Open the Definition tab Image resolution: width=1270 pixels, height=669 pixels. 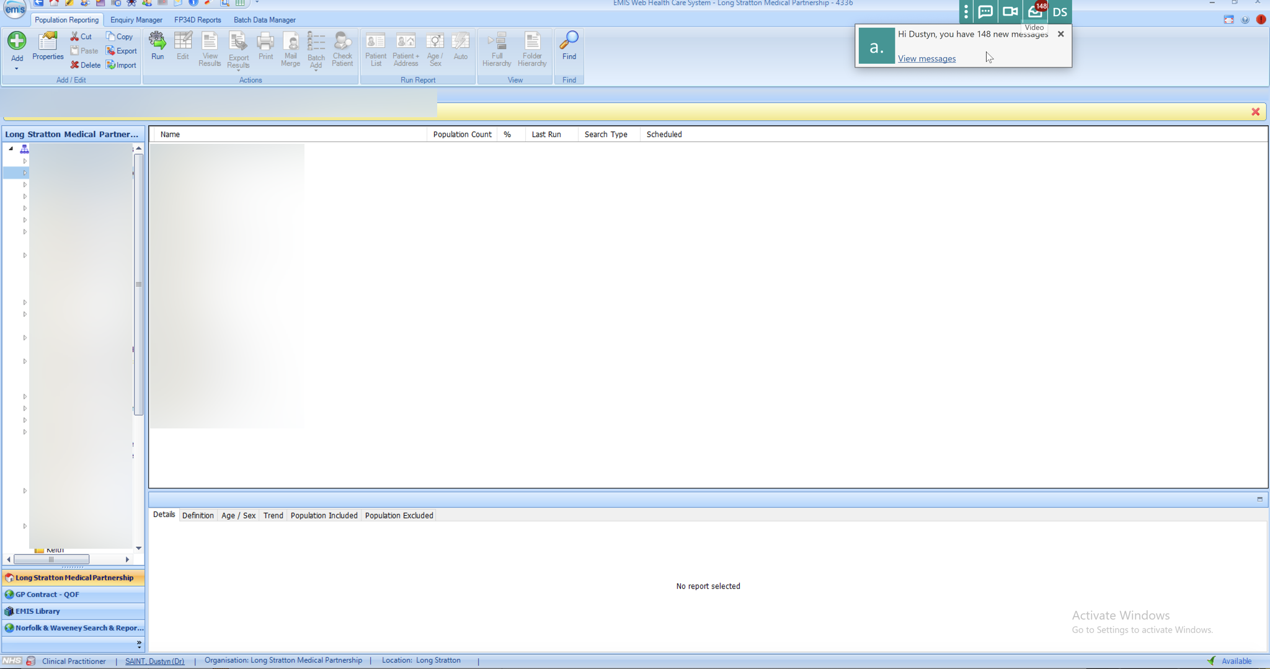[198, 515]
